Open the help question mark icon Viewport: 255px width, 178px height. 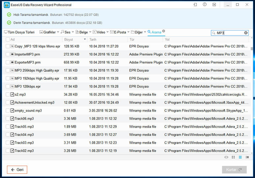(x=205, y=5)
